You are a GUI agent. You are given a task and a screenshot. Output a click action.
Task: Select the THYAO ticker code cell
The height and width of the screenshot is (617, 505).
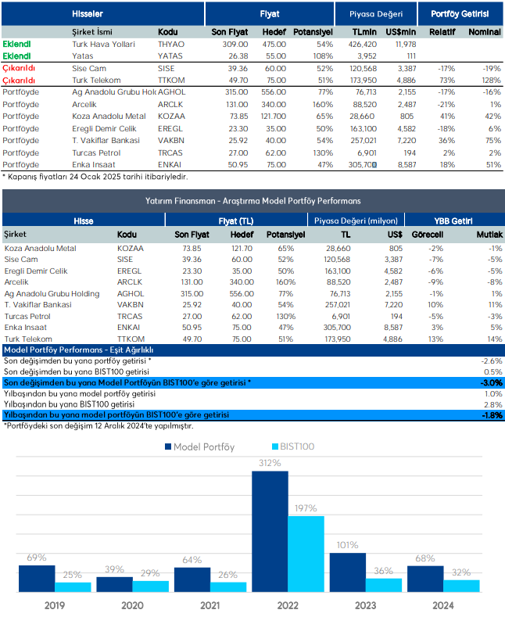click(x=170, y=45)
